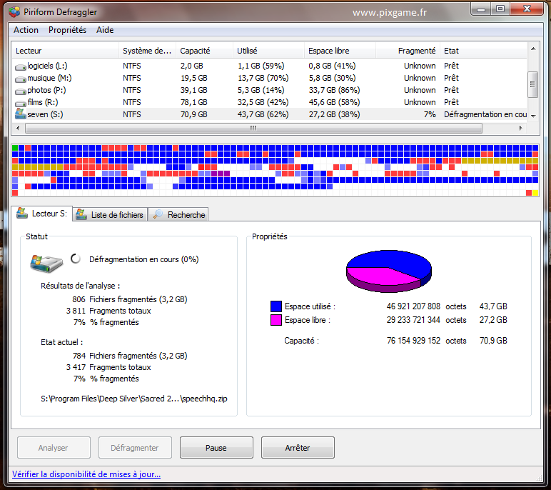This screenshot has height=490, width=551.
Task: Click the pie chart in Propriétés
Action: [x=389, y=271]
